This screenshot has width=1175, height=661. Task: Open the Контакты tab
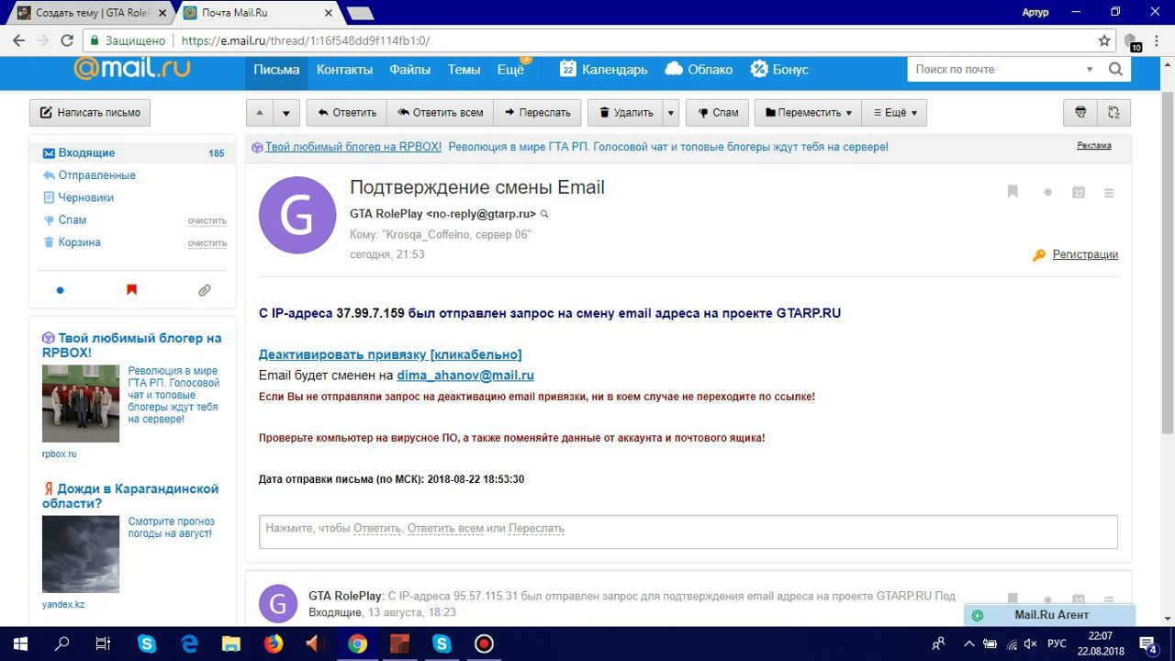(344, 70)
